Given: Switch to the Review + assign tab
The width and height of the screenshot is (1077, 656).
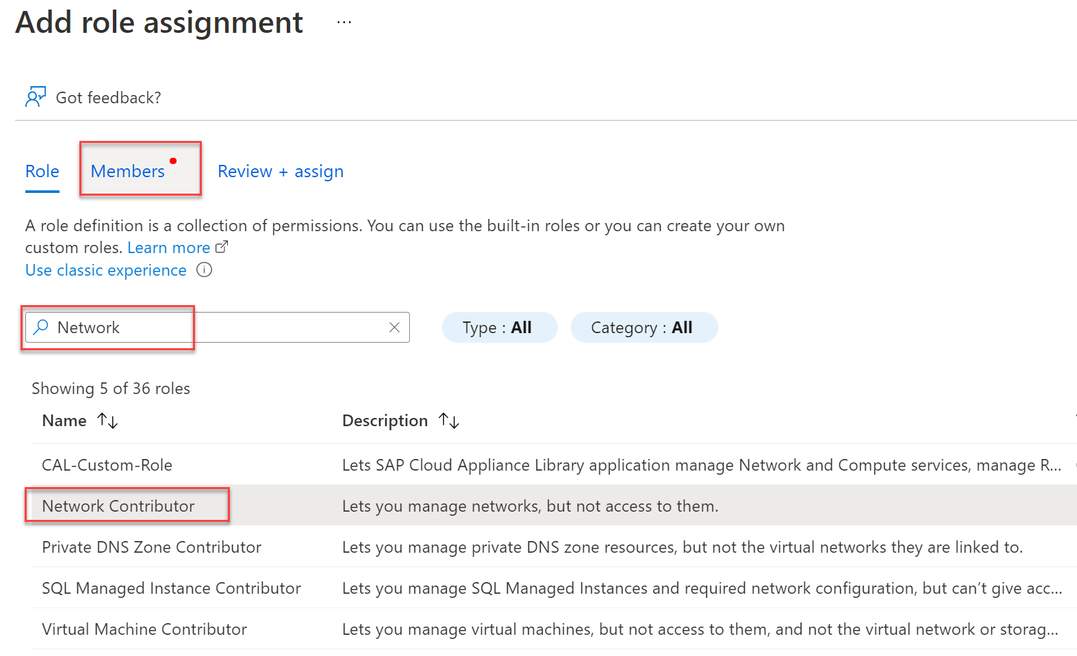Looking at the screenshot, I should coord(281,171).
